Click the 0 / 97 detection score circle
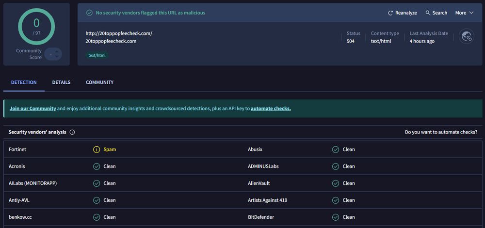 point(36,26)
